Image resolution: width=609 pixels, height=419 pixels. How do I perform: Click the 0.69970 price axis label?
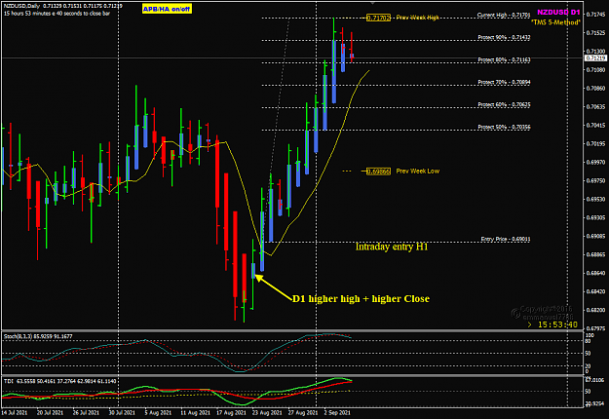pyautogui.click(x=596, y=163)
